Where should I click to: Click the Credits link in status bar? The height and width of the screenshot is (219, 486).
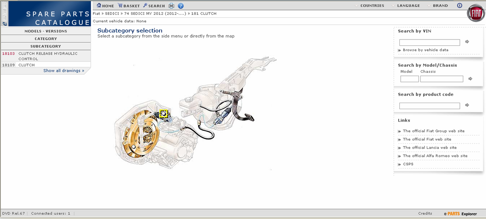[x=425, y=213]
